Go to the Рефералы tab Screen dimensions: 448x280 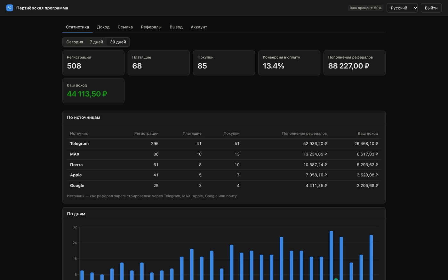(151, 27)
